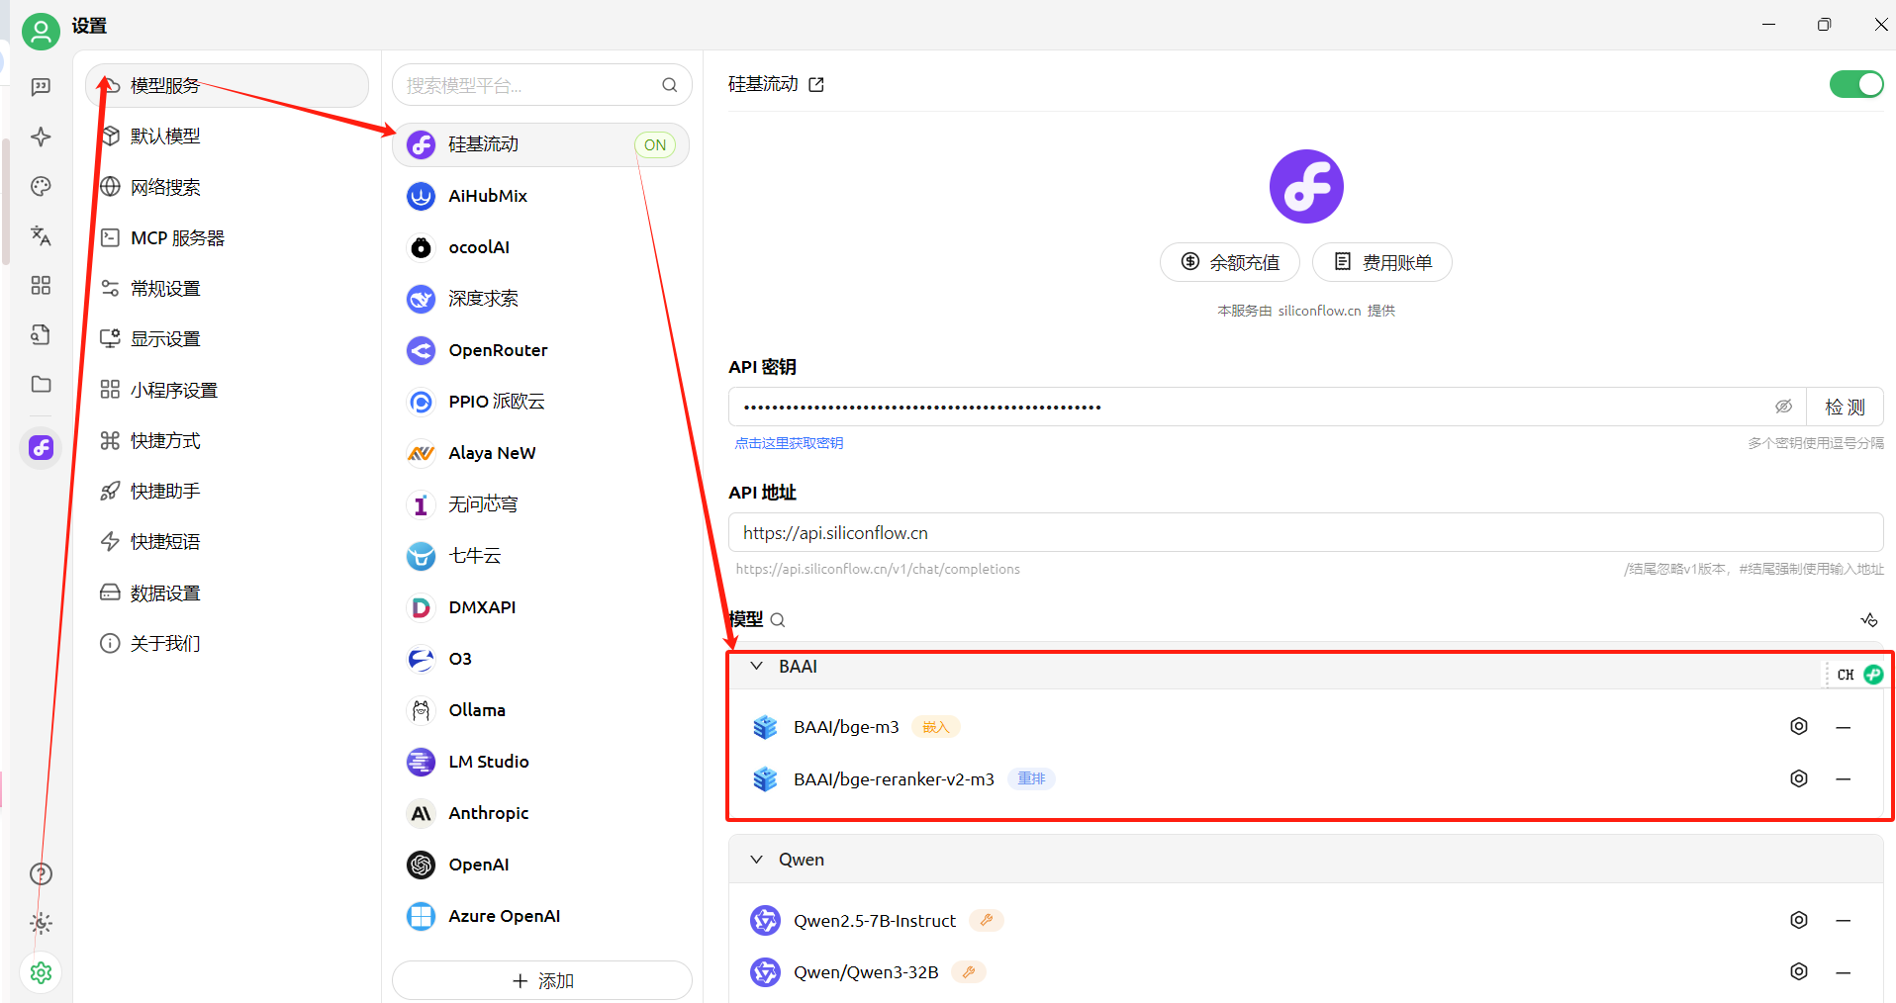This screenshot has height=1003, width=1896.
Task: Open 关于我们 page
Action: 227,643
